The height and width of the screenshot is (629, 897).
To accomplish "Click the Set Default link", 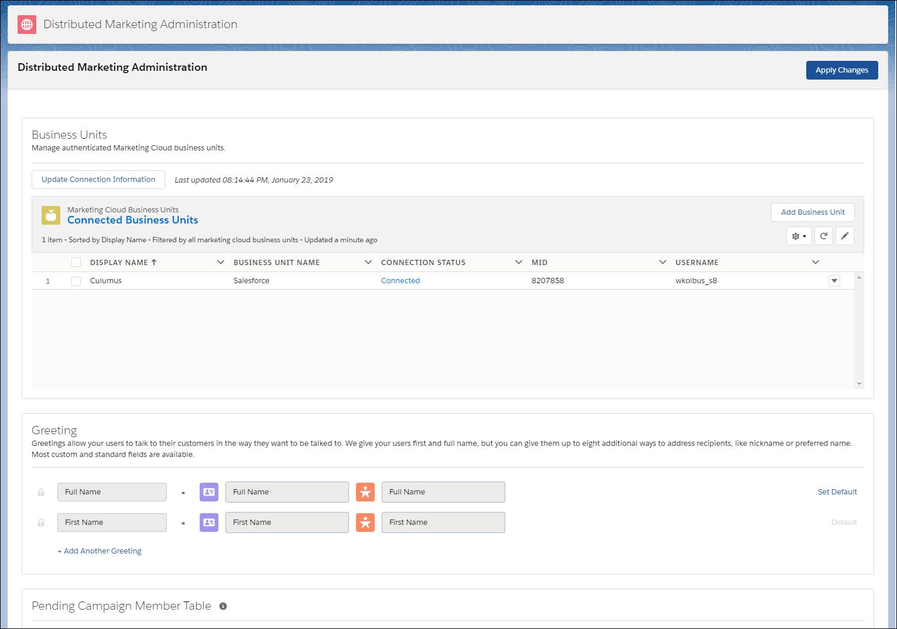I will [x=837, y=491].
